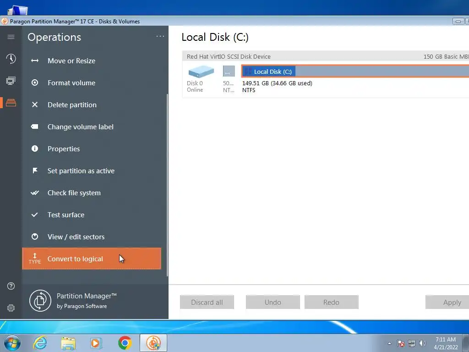Click the volume speaker tray icon
This screenshot has height=352, width=469.
423,343
